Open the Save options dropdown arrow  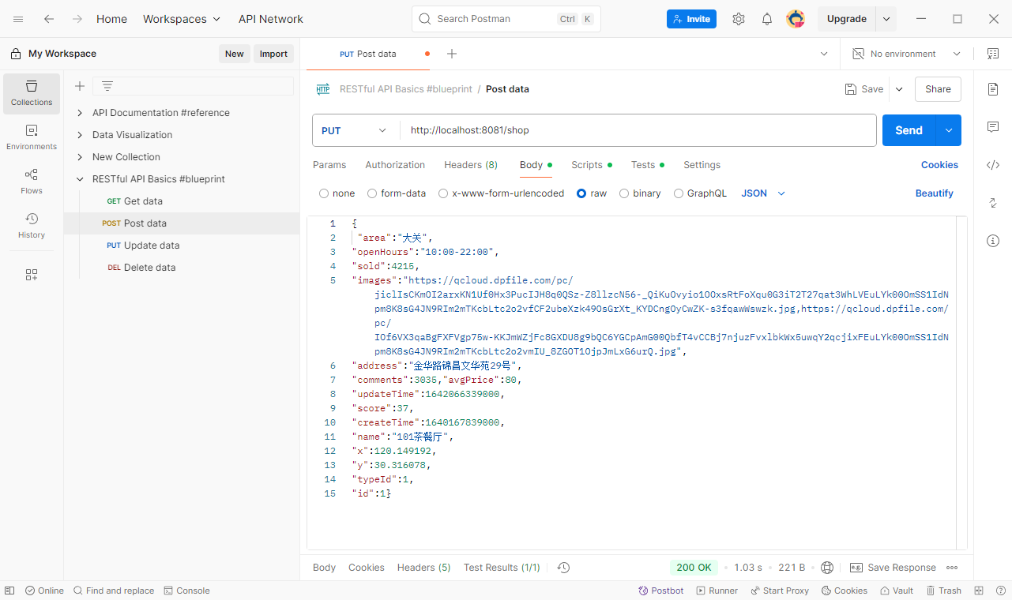(899, 89)
